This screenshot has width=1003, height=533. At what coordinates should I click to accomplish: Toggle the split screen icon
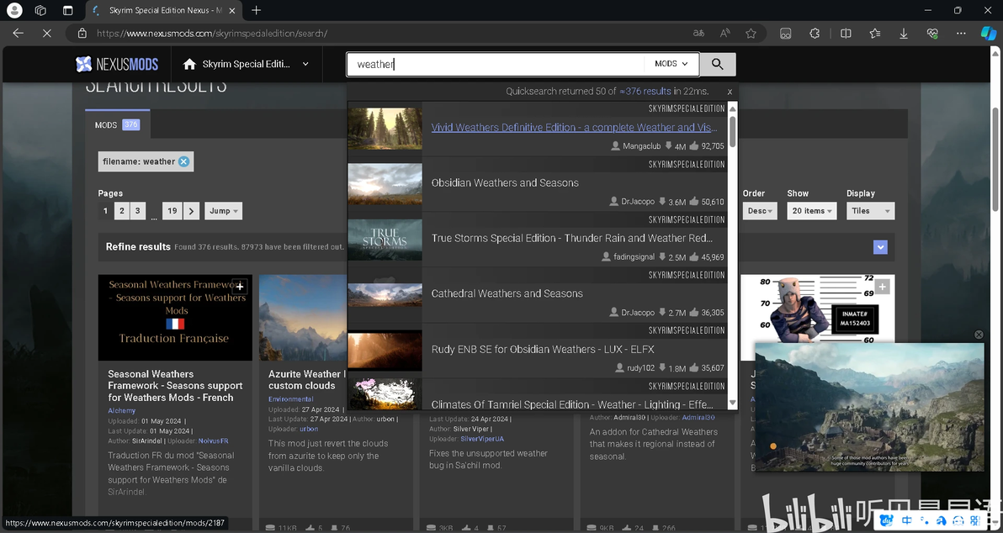(846, 34)
